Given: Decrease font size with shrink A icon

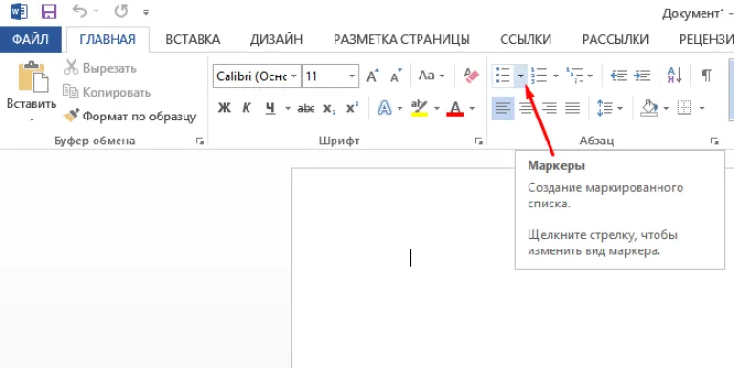Looking at the screenshot, I should (396, 76).
